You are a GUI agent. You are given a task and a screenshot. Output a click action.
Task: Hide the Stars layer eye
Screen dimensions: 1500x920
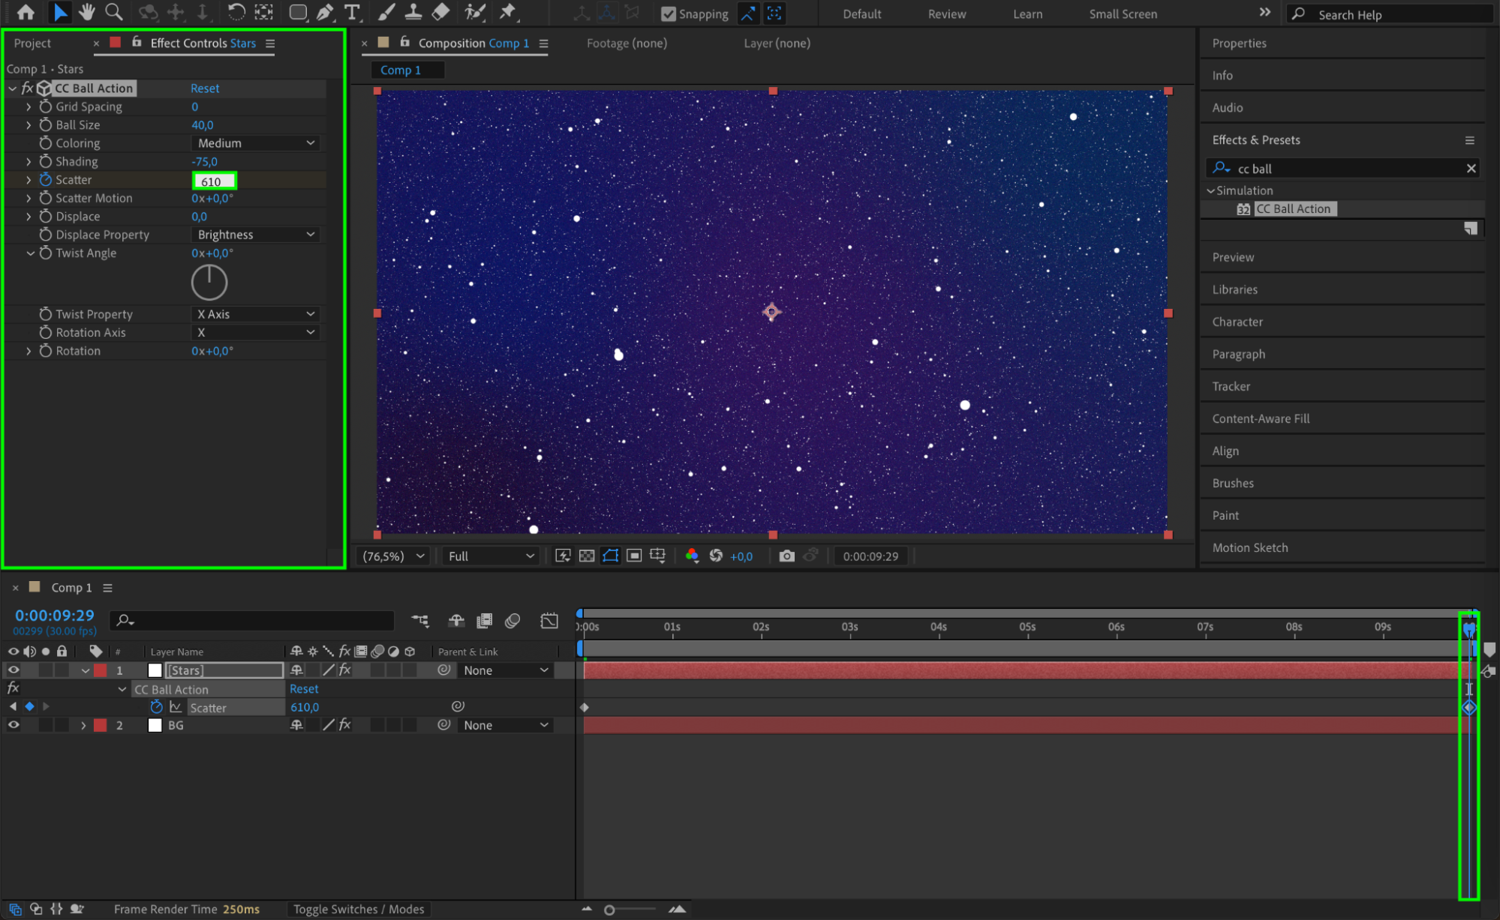pyautogui.click(x=14, y=670)
